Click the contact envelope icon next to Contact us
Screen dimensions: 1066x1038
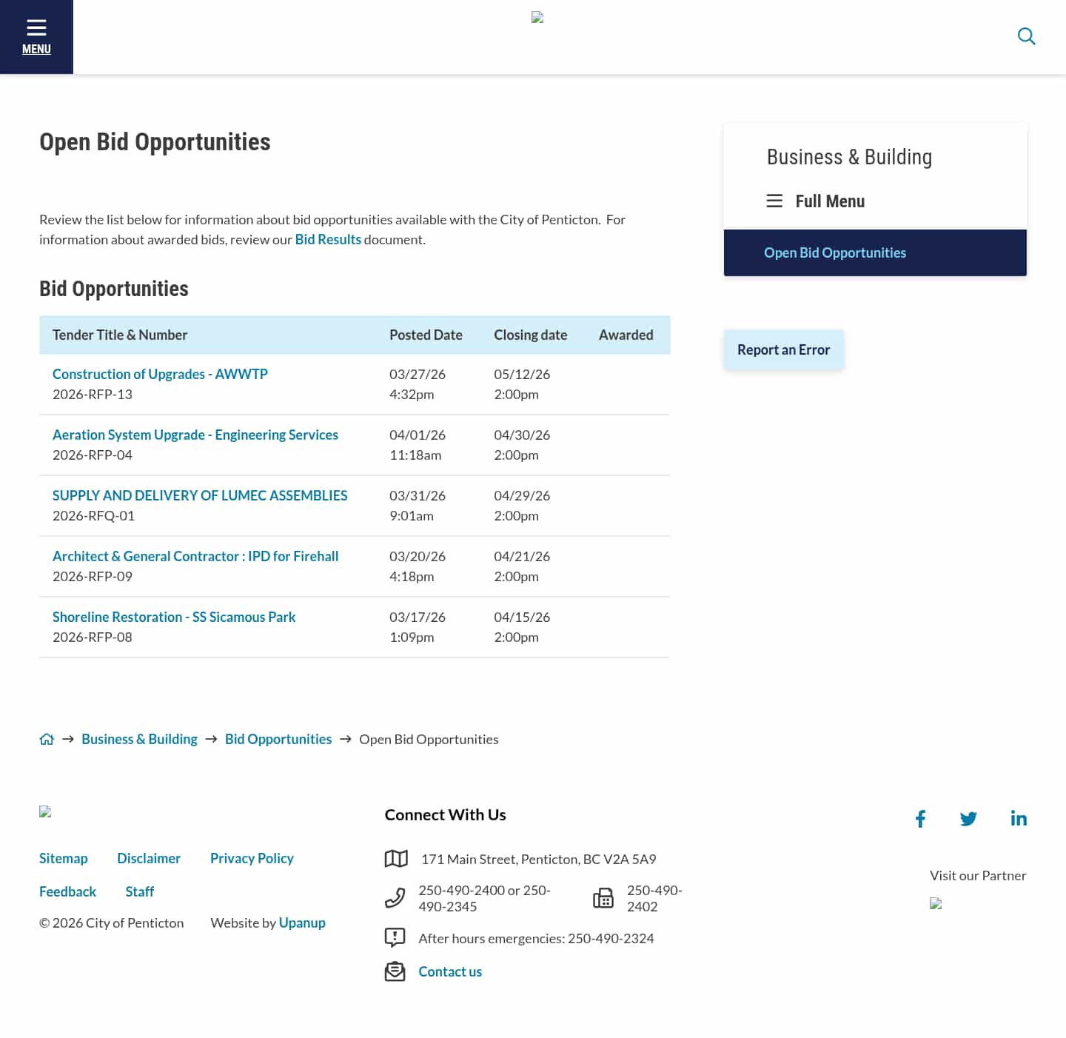point(396,971)
